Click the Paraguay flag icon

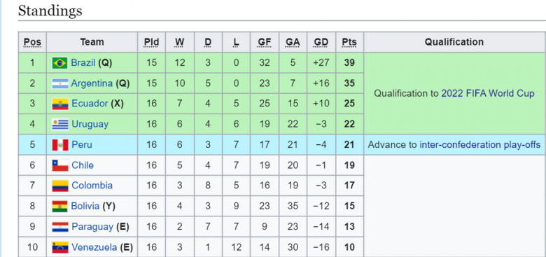coord(60,227)
